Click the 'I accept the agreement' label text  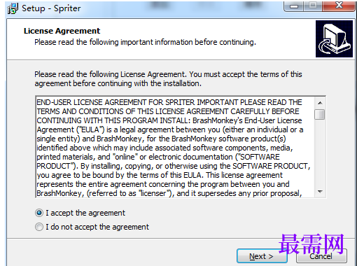(85, 213)
